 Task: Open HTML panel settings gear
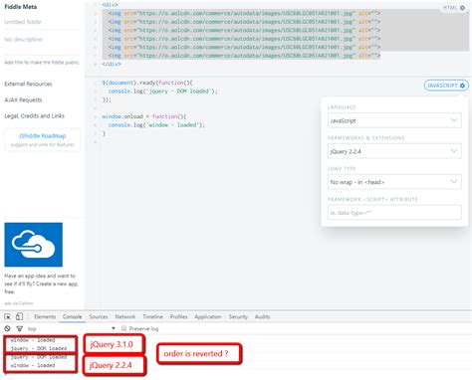[462, 8]
